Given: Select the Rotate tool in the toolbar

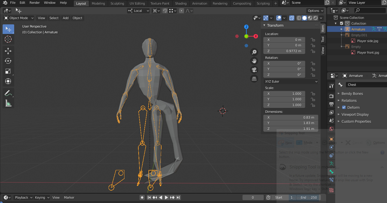Looking at the screenshot, I should (x=8, y=61).
